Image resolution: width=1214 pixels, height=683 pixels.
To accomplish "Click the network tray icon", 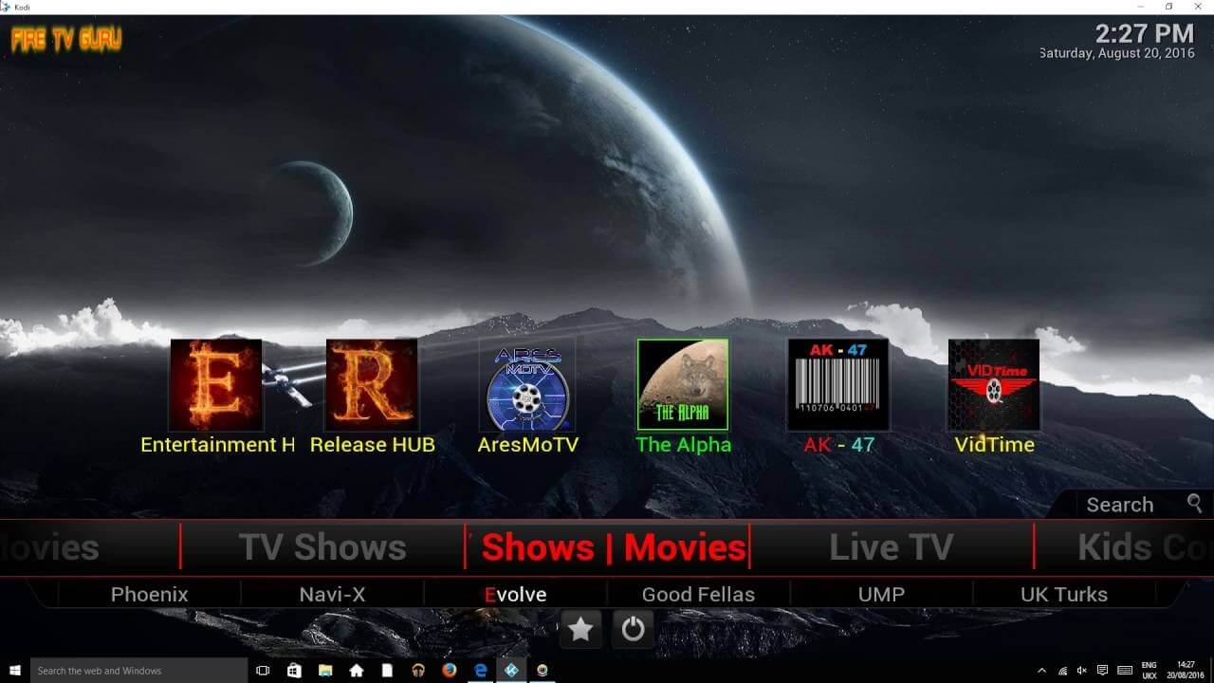I will pos(1062,671).
